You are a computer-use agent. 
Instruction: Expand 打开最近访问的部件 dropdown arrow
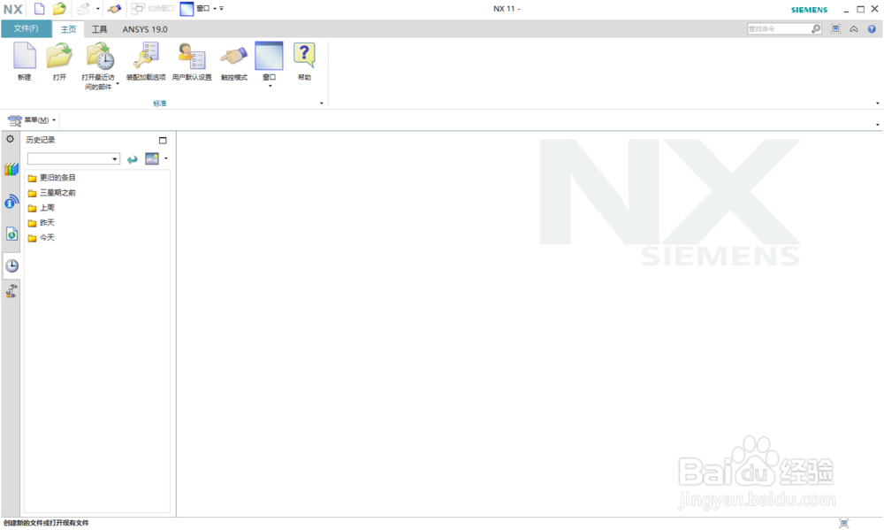[118, 83]
